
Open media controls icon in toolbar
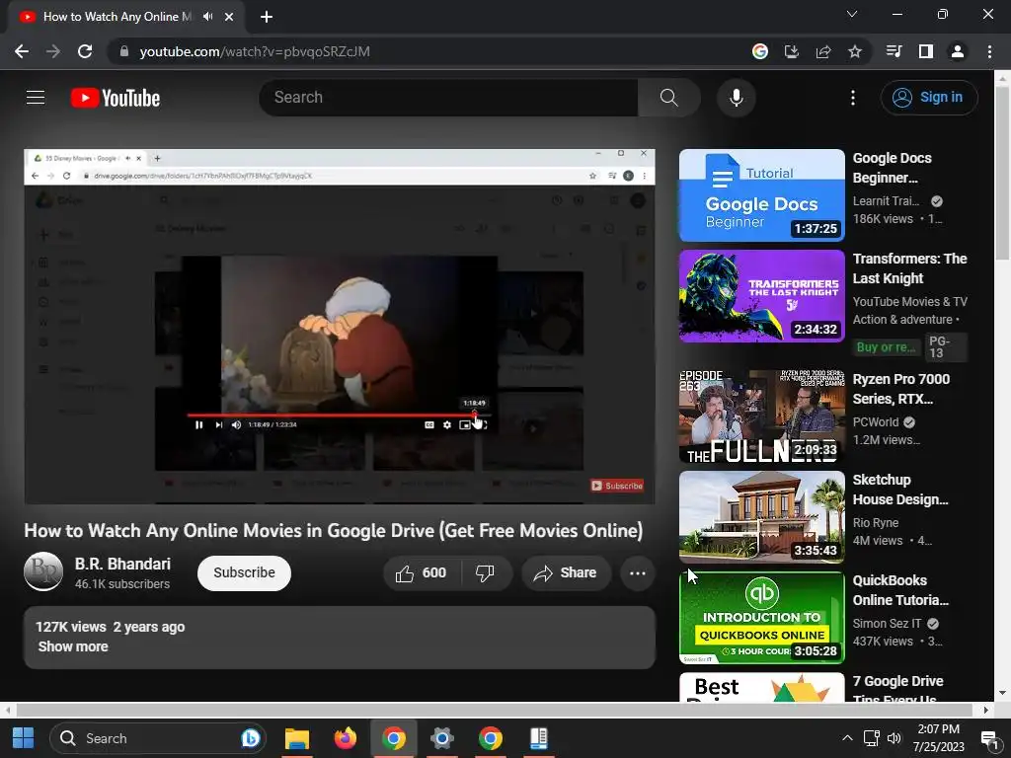click(x=894, y=51)
